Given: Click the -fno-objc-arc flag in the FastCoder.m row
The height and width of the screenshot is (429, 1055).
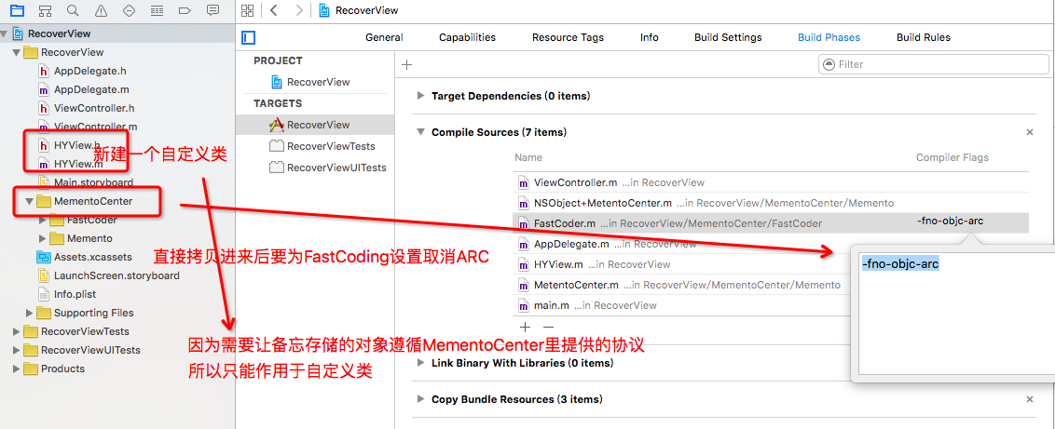Looking at the screenshot, I should click(950, 221).
